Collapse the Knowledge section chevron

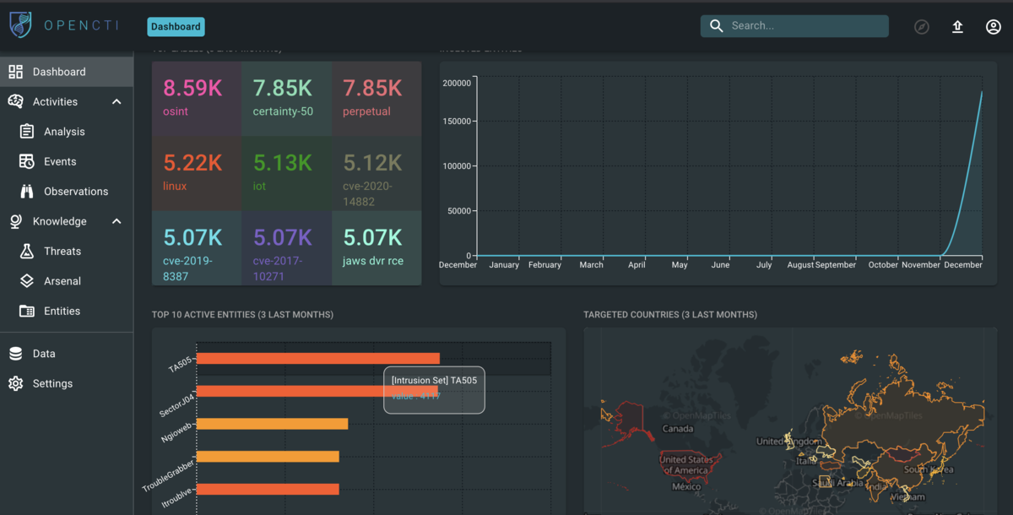116,221
